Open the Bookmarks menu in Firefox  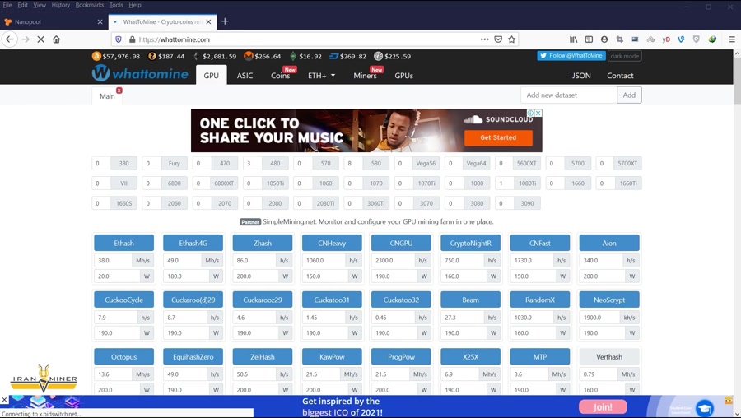point(89,5)
